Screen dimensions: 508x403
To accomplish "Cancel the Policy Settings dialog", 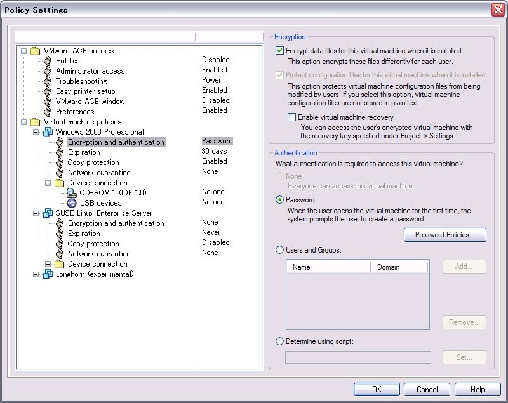I will pyautogui.click(x=427, y=390).
